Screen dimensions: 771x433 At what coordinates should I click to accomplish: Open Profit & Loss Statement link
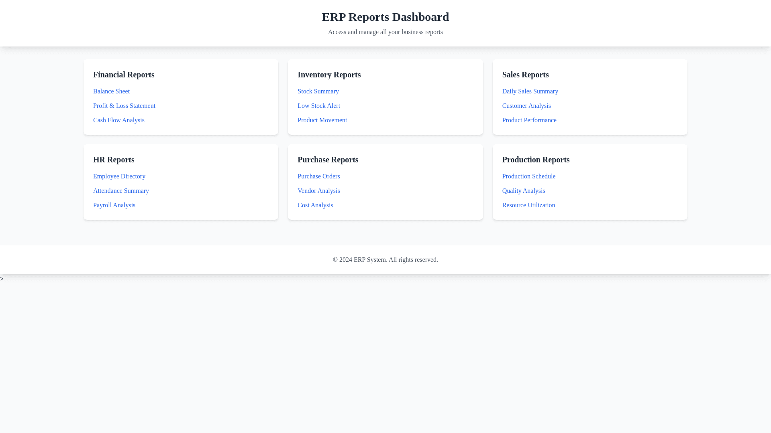click(124, 106)
